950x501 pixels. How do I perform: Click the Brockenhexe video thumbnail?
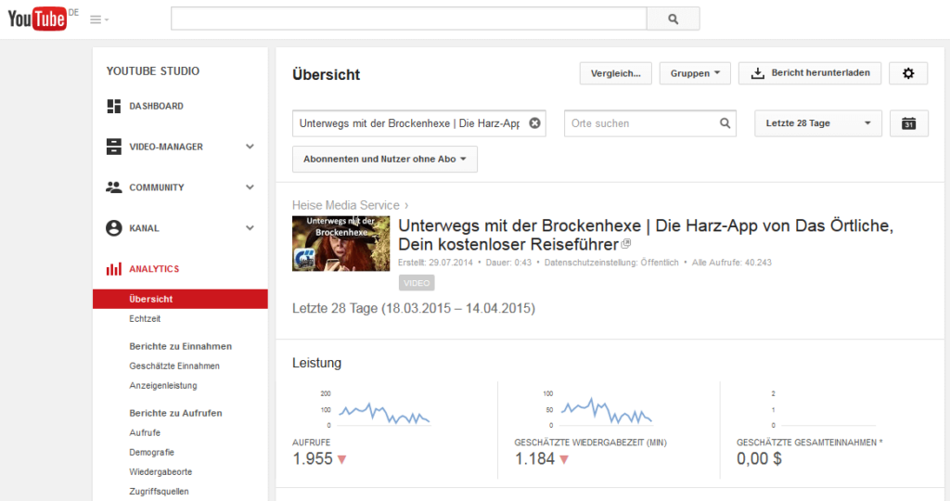(341, 243)
